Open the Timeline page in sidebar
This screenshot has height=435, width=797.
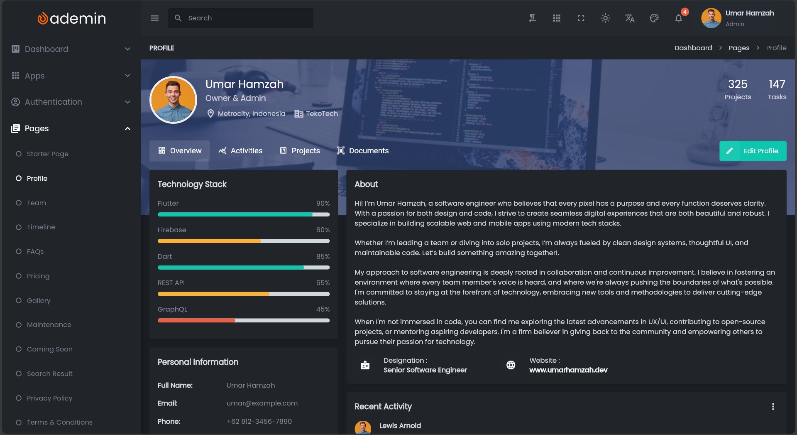tap(41, 227)
